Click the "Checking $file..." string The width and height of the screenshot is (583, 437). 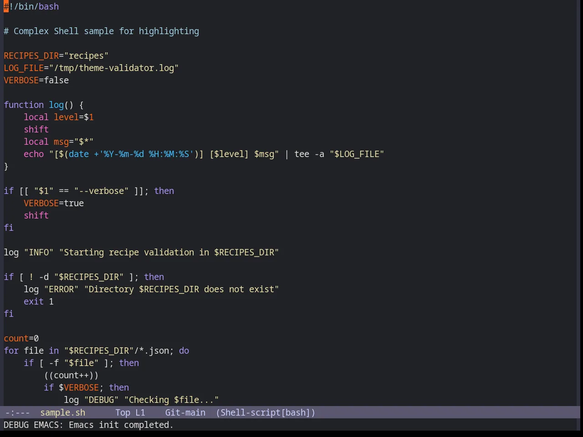[x=171, y=400]
